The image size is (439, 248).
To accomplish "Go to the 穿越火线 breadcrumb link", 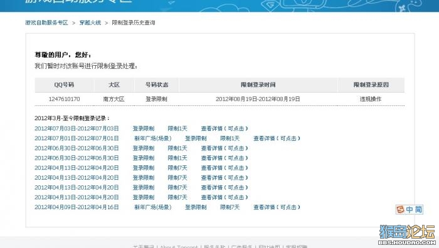I will click(x=90, y=23).
